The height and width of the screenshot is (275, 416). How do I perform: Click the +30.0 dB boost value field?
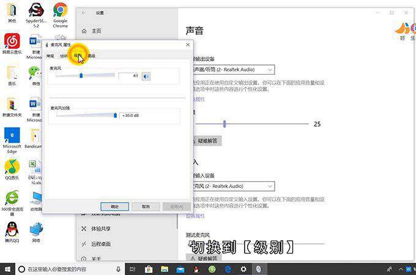click(131, 116)
